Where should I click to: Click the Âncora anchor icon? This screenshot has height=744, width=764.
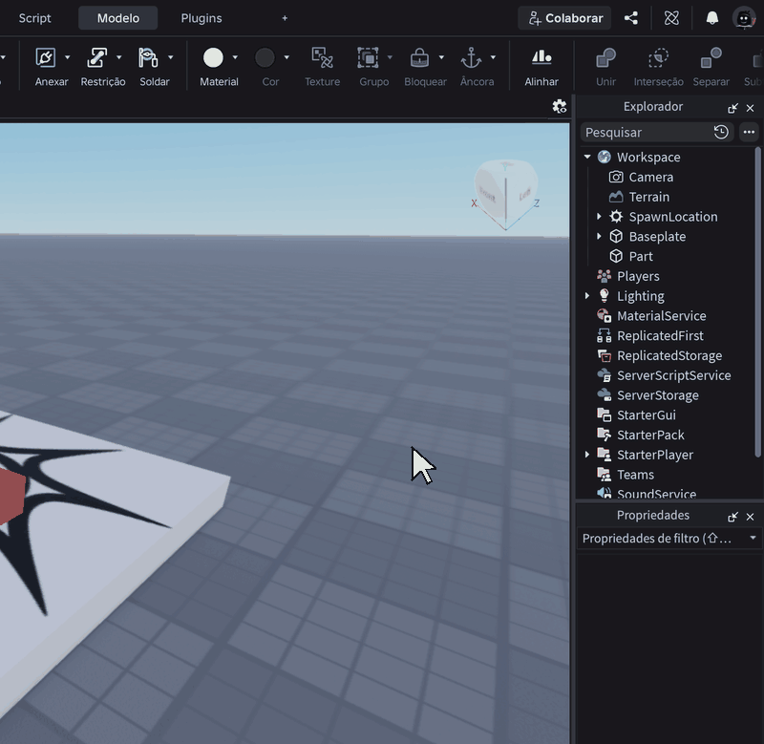(471, 58)
